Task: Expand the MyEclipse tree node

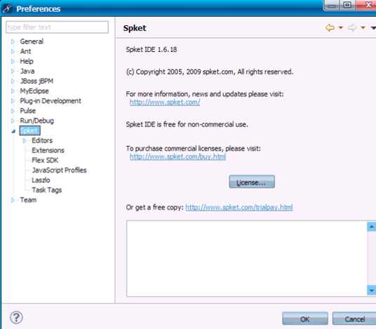Action: 13,91
